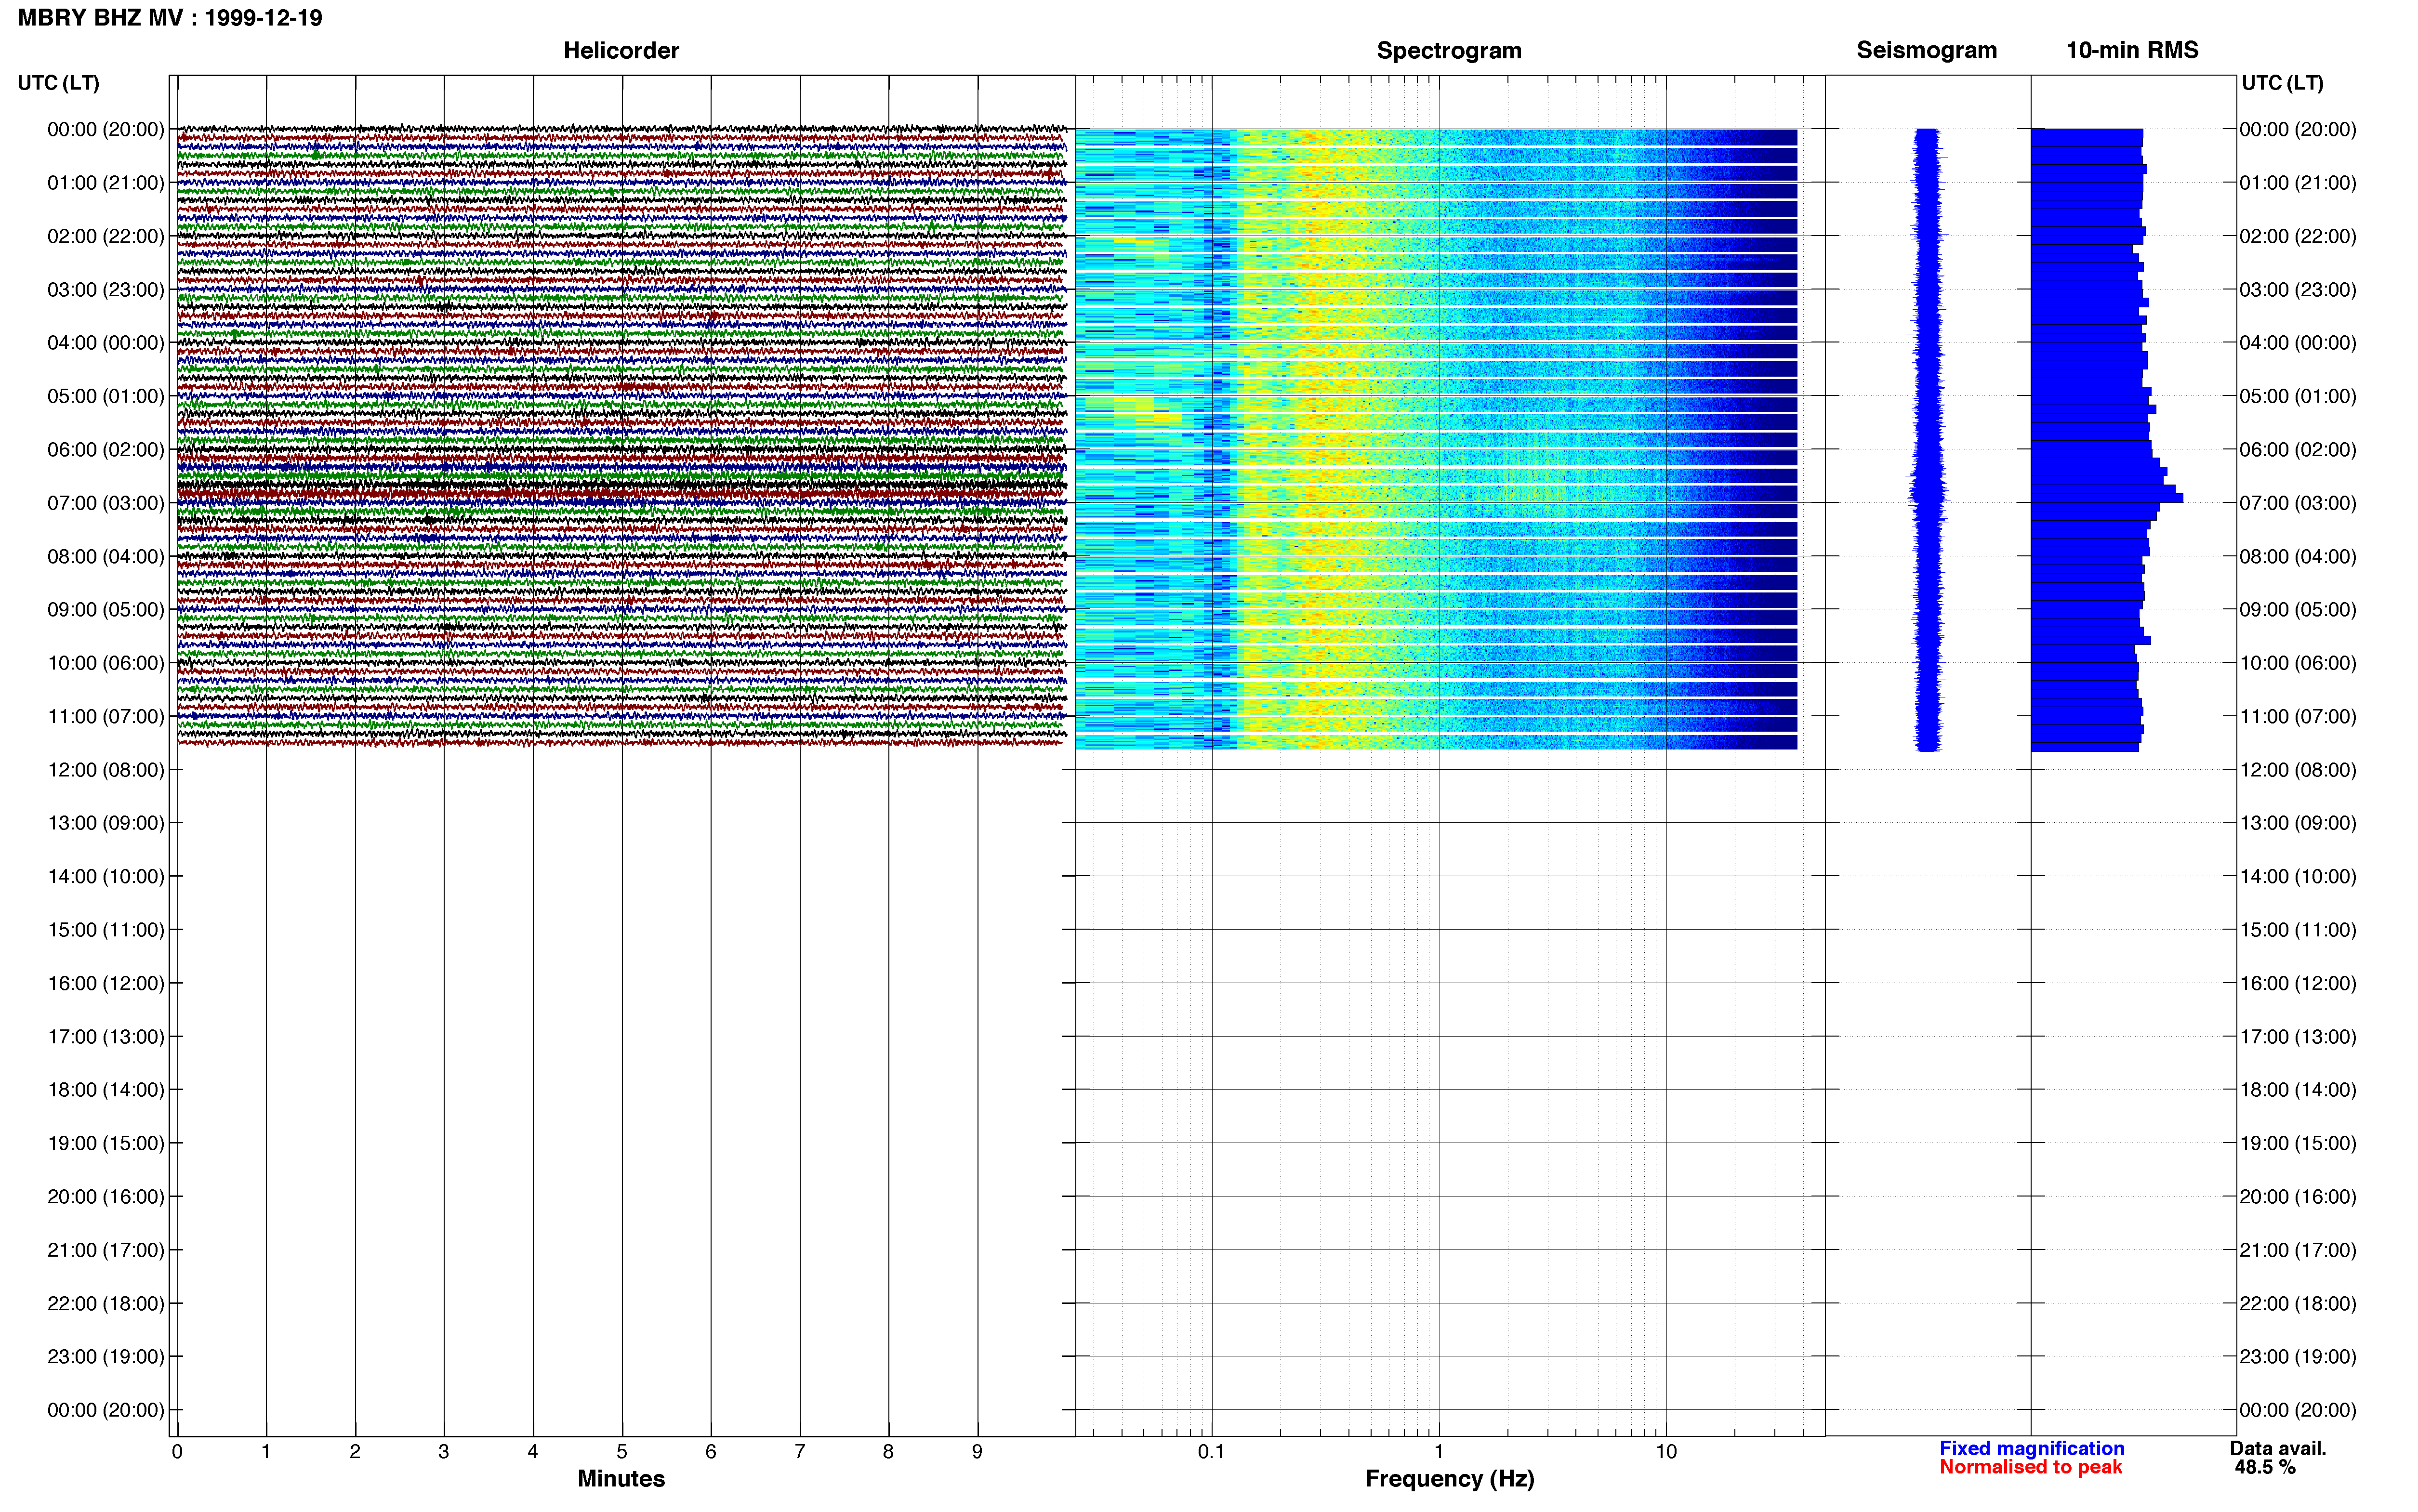Click the 'Minutes' x-axis label
This screenshot has height=1512, width=2418.
[621, 1479]
